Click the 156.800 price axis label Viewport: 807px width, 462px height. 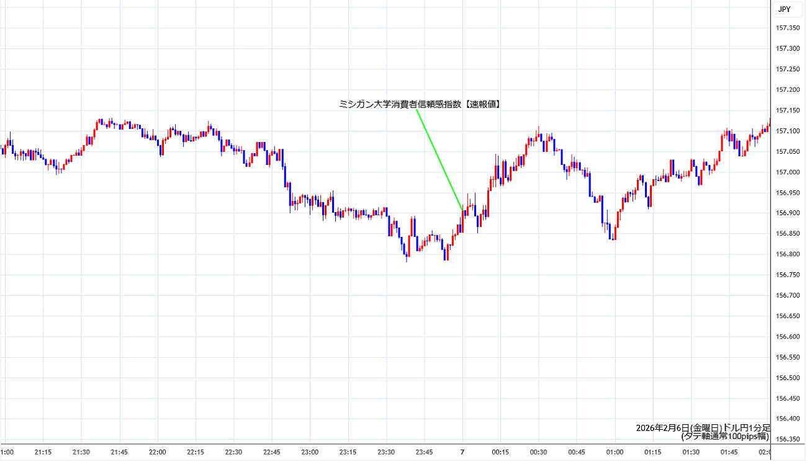click(787, 254)
